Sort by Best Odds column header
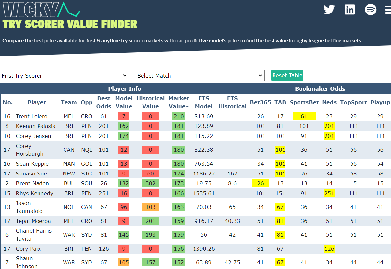This screenshot has width=391, height=269. (x=104, y=102)
